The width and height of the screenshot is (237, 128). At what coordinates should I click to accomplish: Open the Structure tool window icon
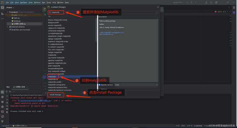3,14
